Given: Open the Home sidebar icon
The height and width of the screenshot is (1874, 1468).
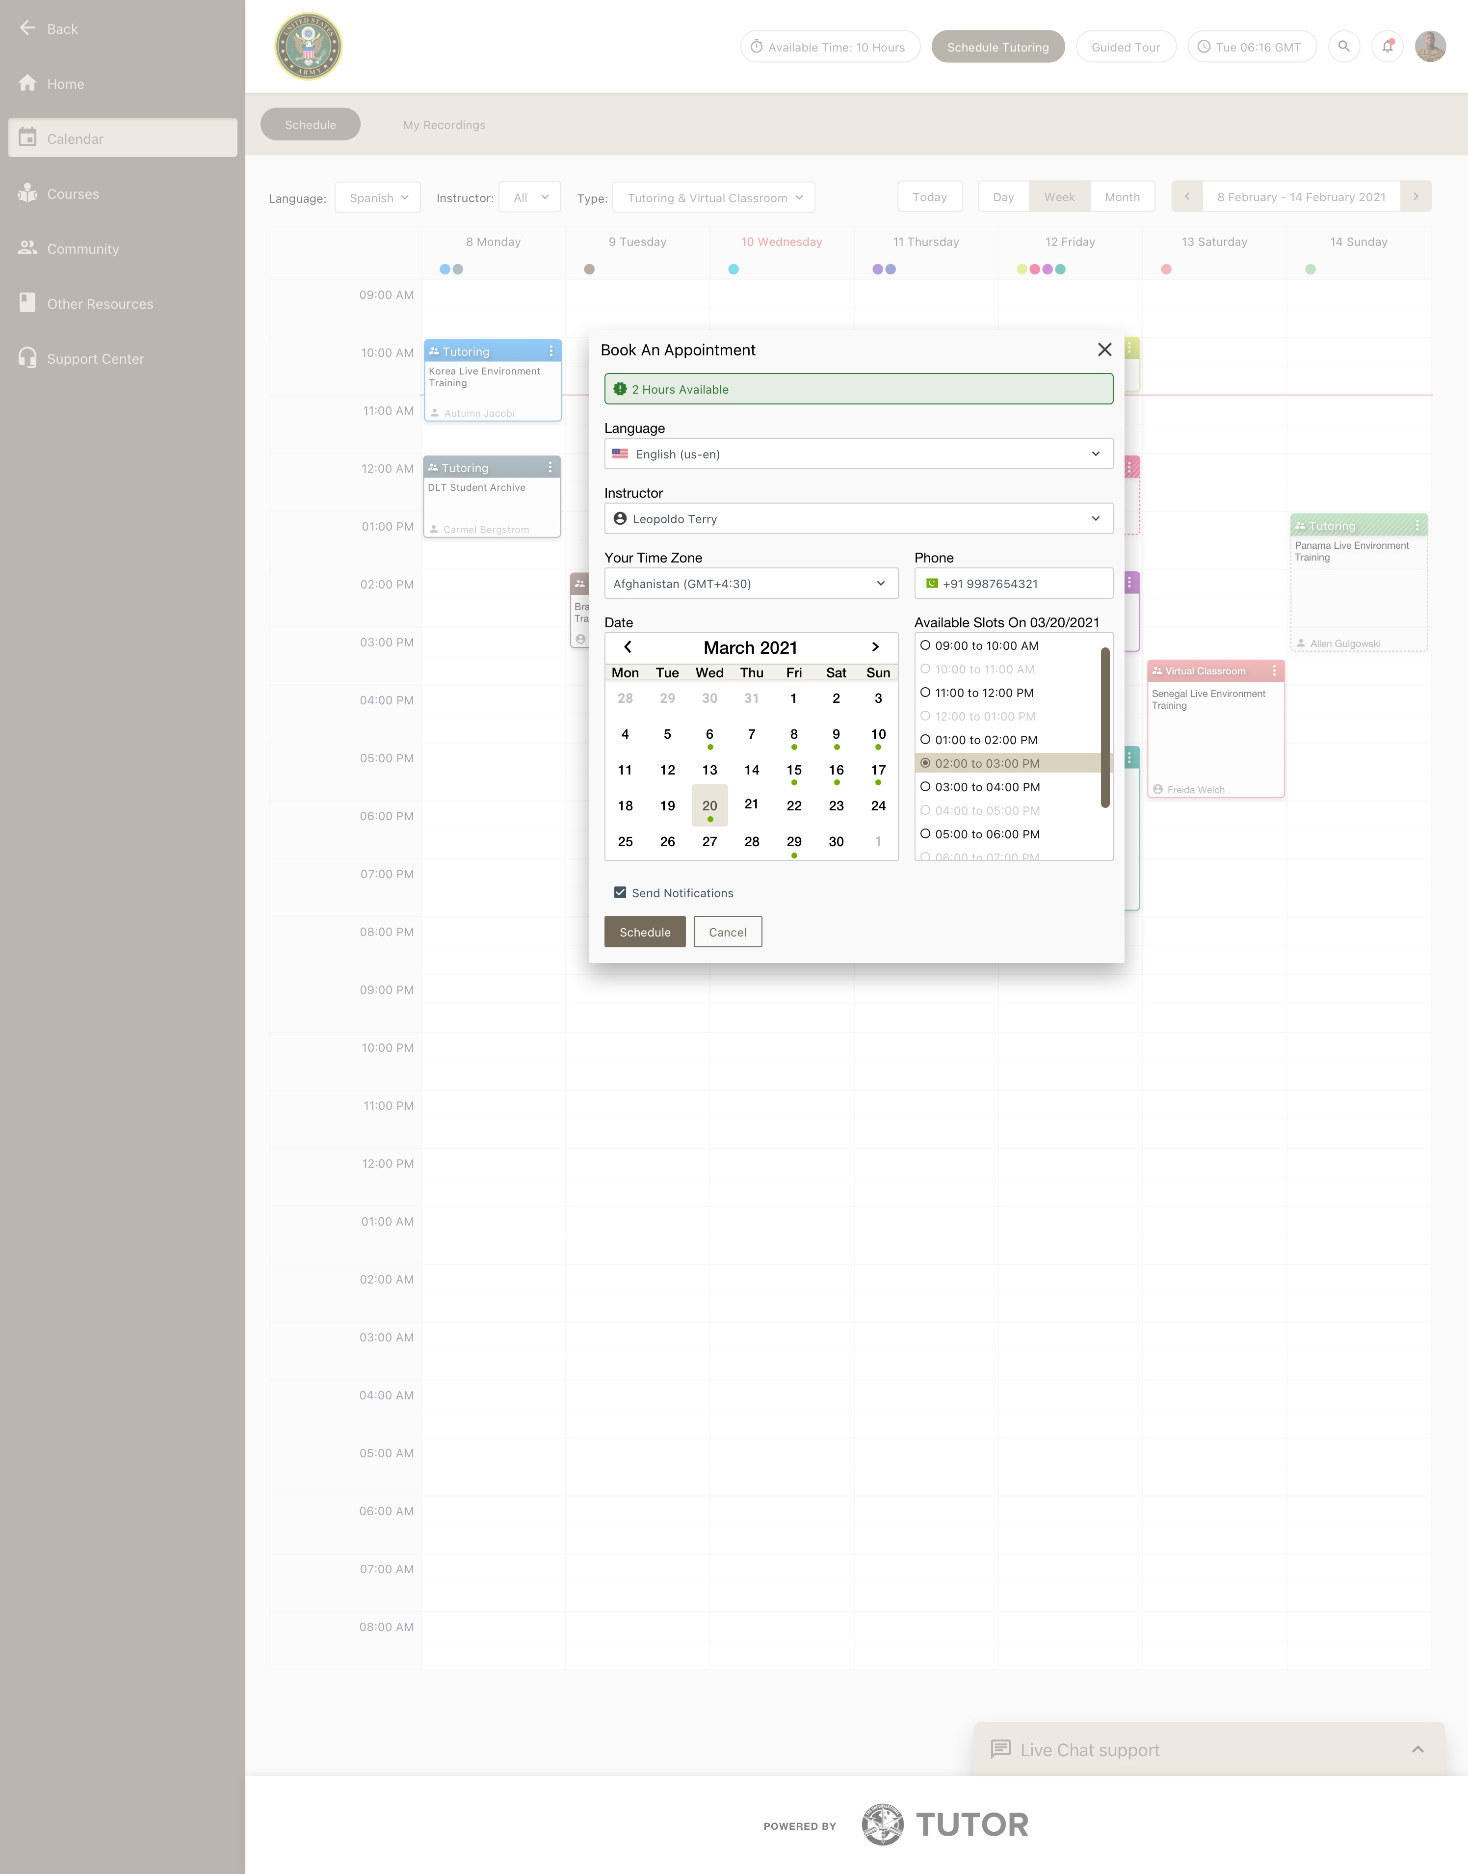Looking at the screenshot, I should point(27,83).
